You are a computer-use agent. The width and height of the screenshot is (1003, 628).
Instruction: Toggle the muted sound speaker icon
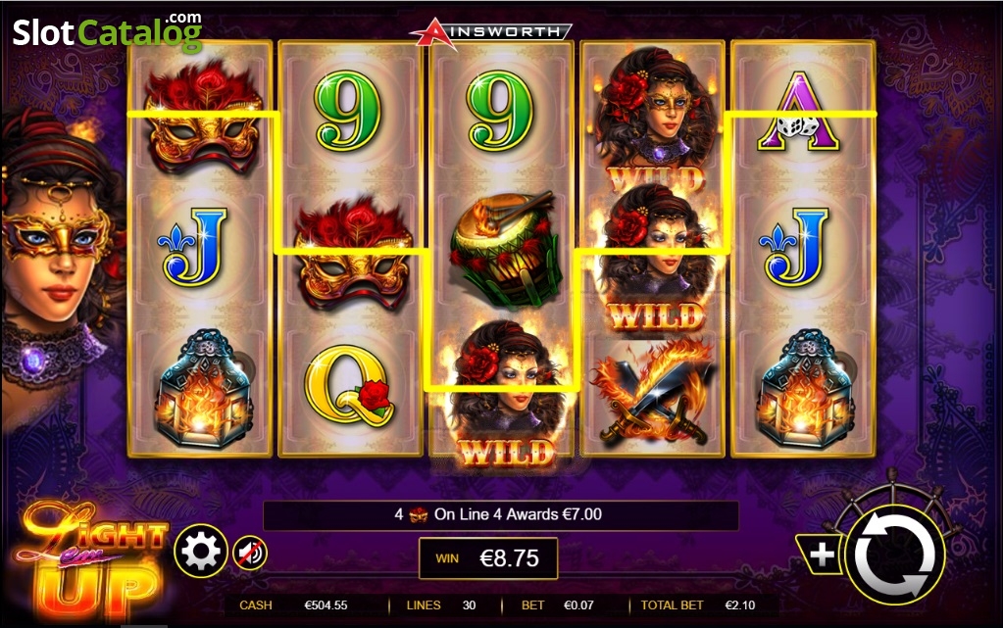250,554
